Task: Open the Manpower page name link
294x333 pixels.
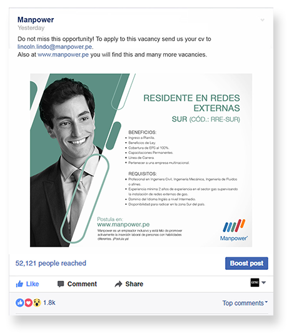Action: click(x=36, y=20)
